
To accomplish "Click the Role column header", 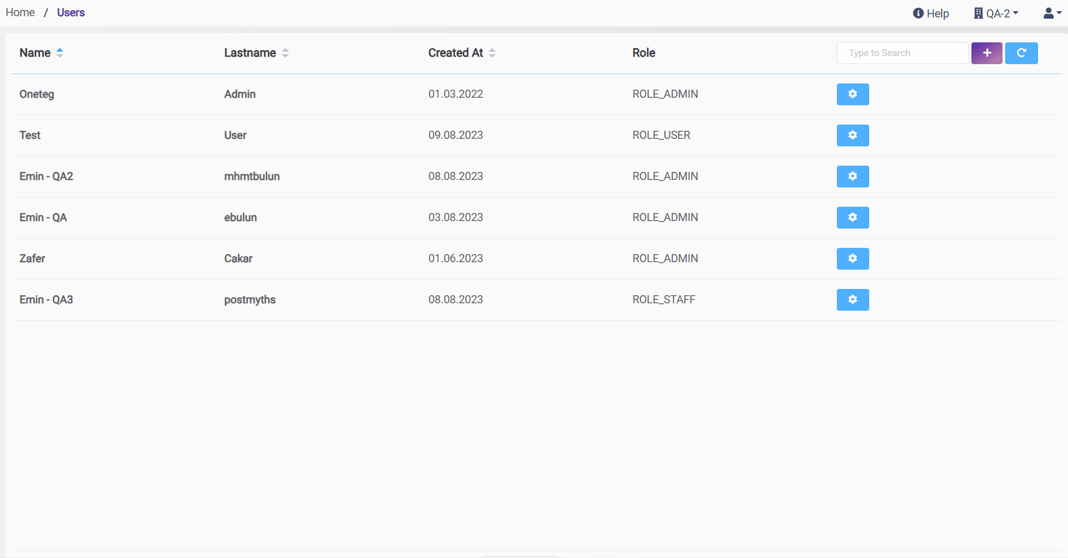I will pyautogui.click(x=644, y=53).
